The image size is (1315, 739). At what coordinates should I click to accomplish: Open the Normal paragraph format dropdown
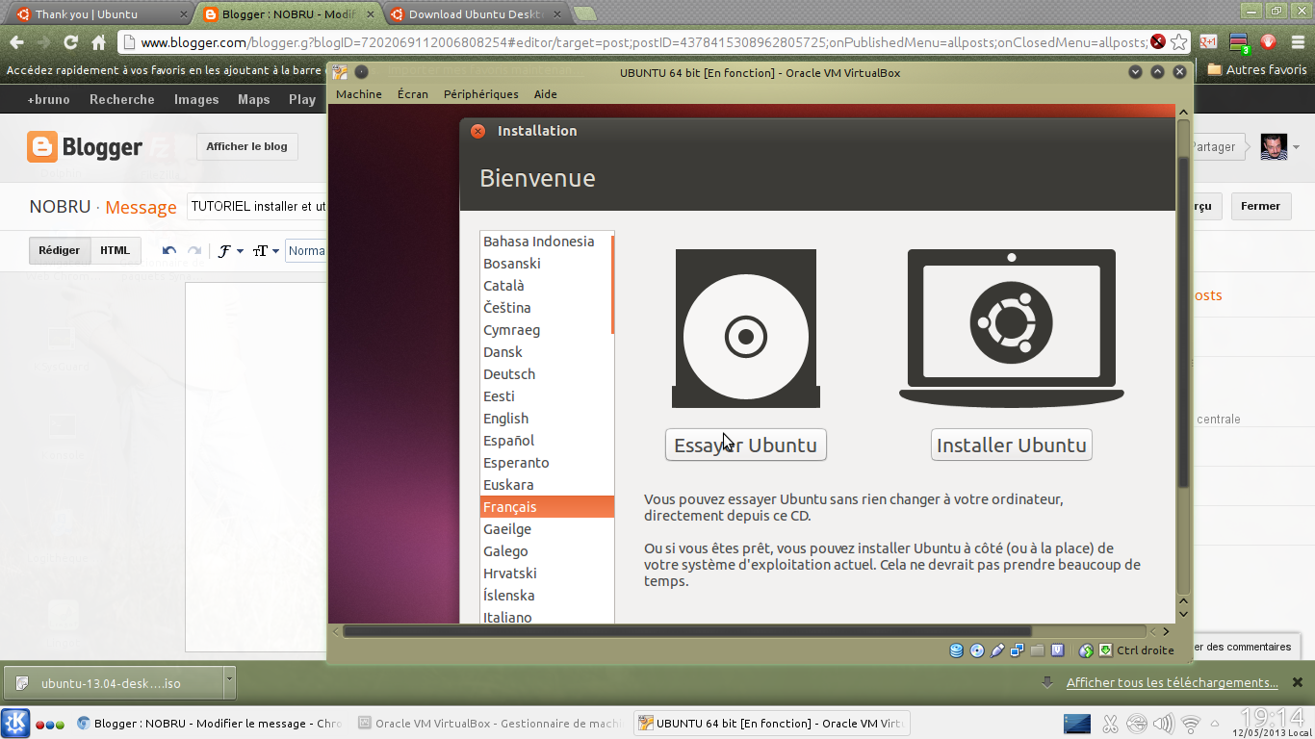[306, 251]
